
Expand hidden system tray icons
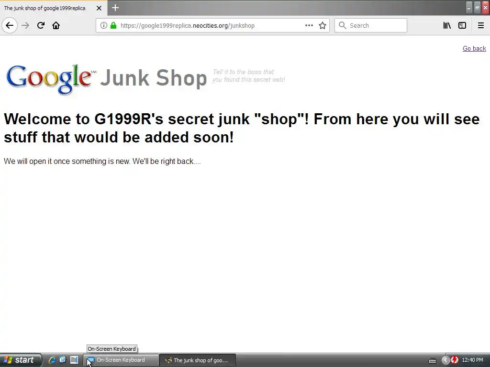tap(445, 360)
